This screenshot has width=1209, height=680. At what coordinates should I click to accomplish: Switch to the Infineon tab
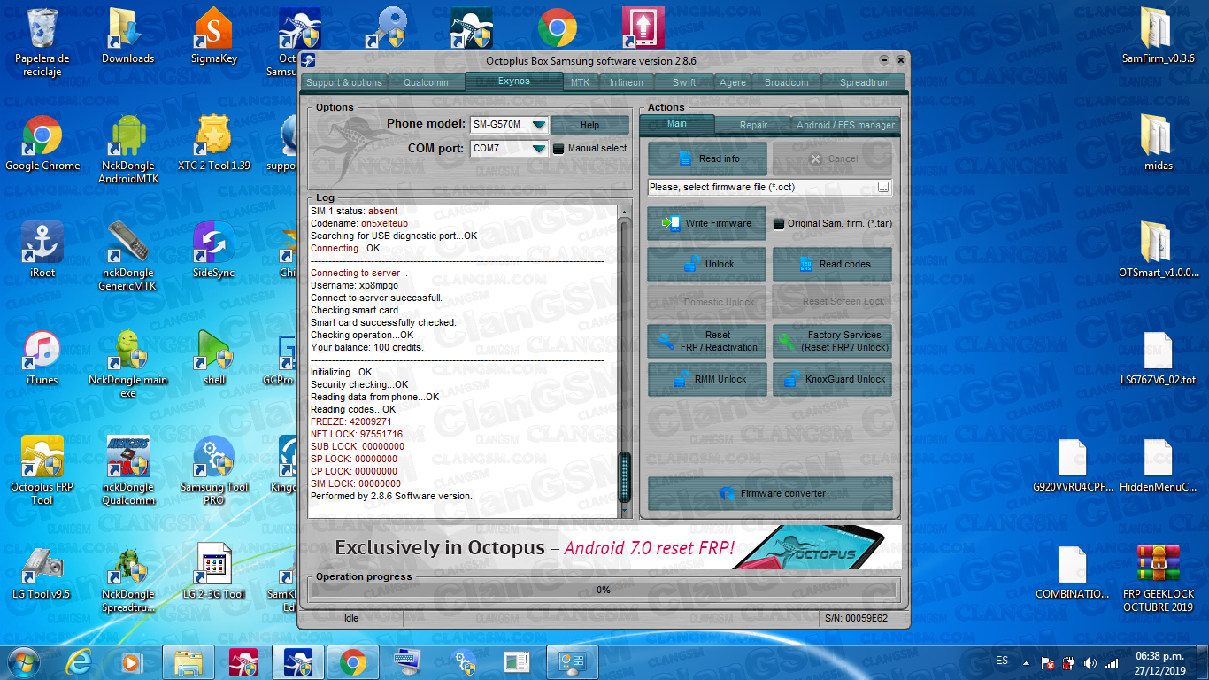click(627, 82)
